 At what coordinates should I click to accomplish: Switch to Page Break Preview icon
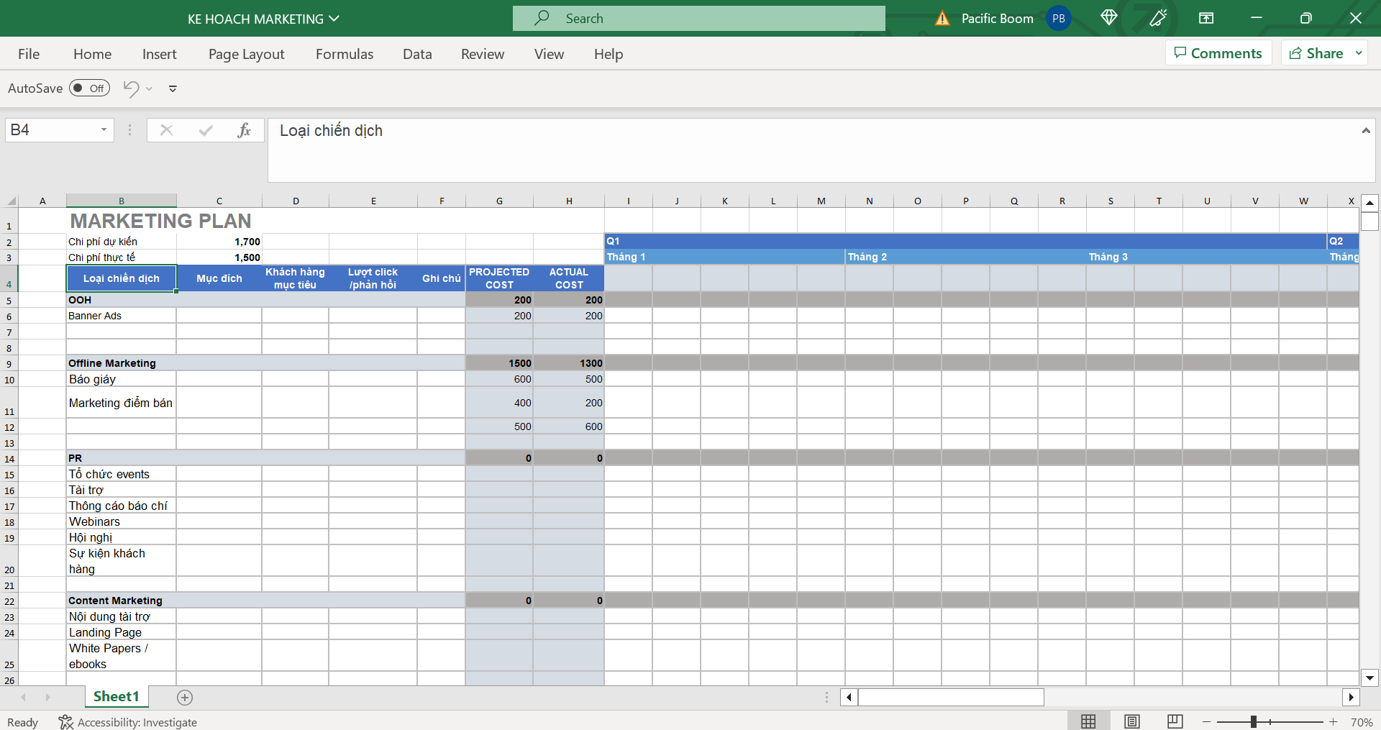point(1175,721)
